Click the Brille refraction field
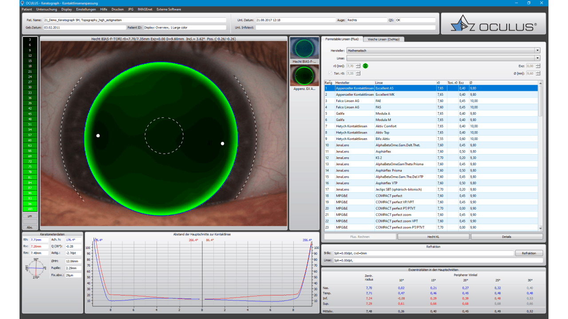Image resolution: width=568 pixels, height=319 pixels. 423,253
